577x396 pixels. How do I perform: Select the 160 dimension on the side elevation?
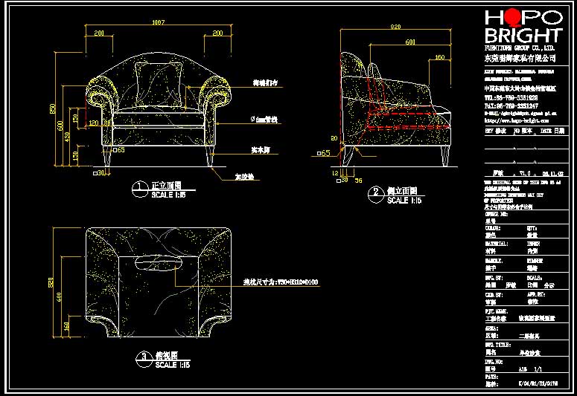(x=440, y=57)
